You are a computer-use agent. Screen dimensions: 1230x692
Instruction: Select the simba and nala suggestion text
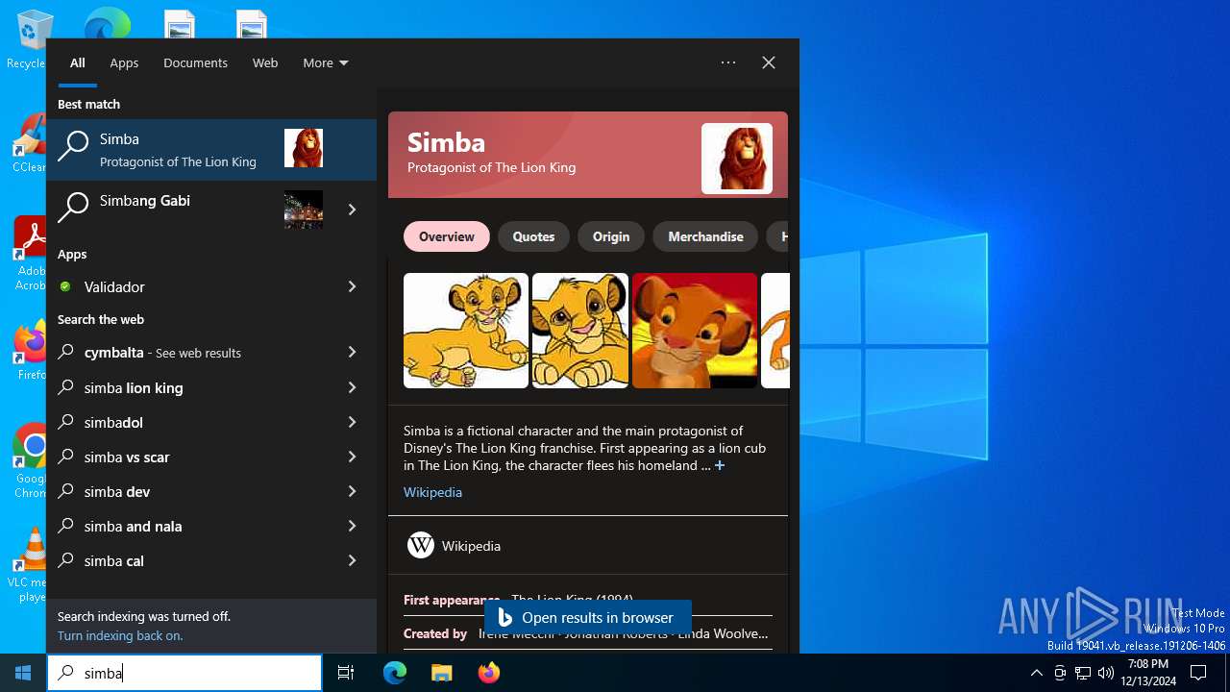tap(133, 526)
